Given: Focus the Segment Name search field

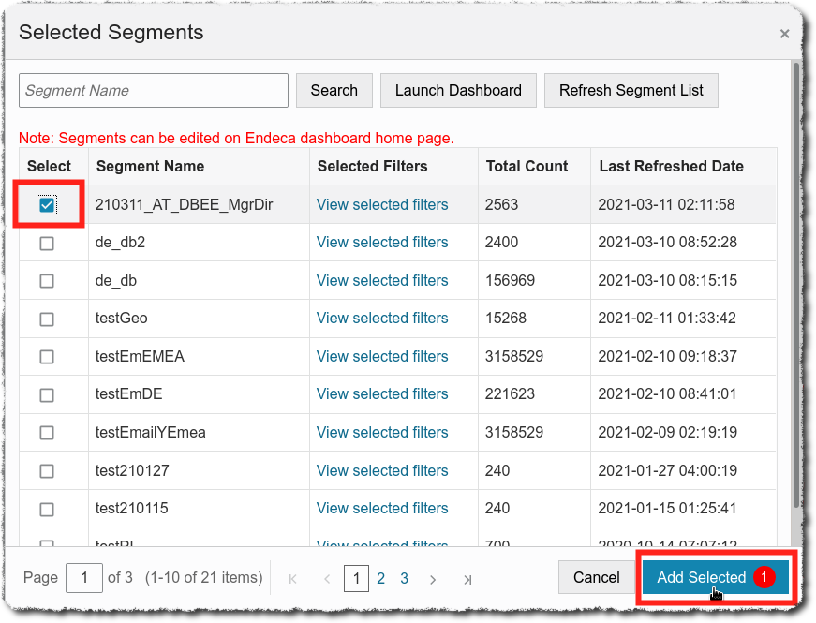Looking at the screenshot, I should pos(154,91).
